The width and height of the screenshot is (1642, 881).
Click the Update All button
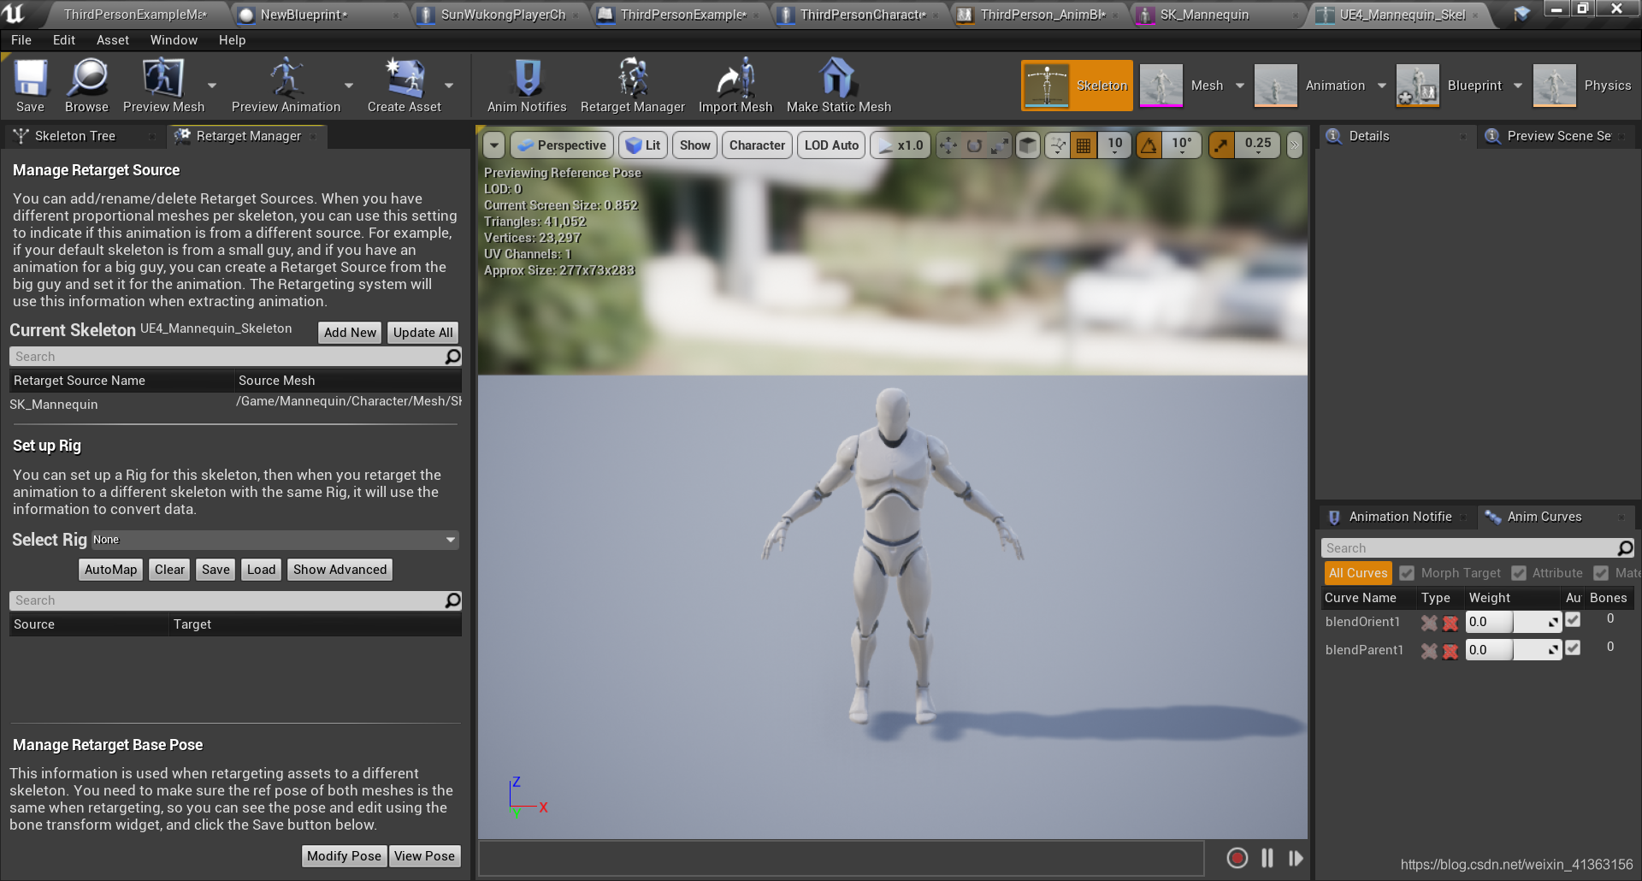423,333
